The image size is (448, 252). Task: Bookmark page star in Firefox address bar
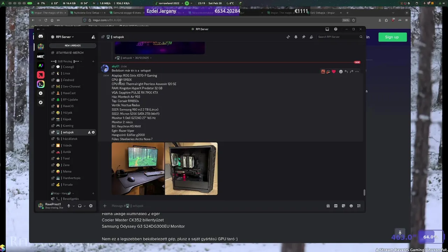coord(353,20)
